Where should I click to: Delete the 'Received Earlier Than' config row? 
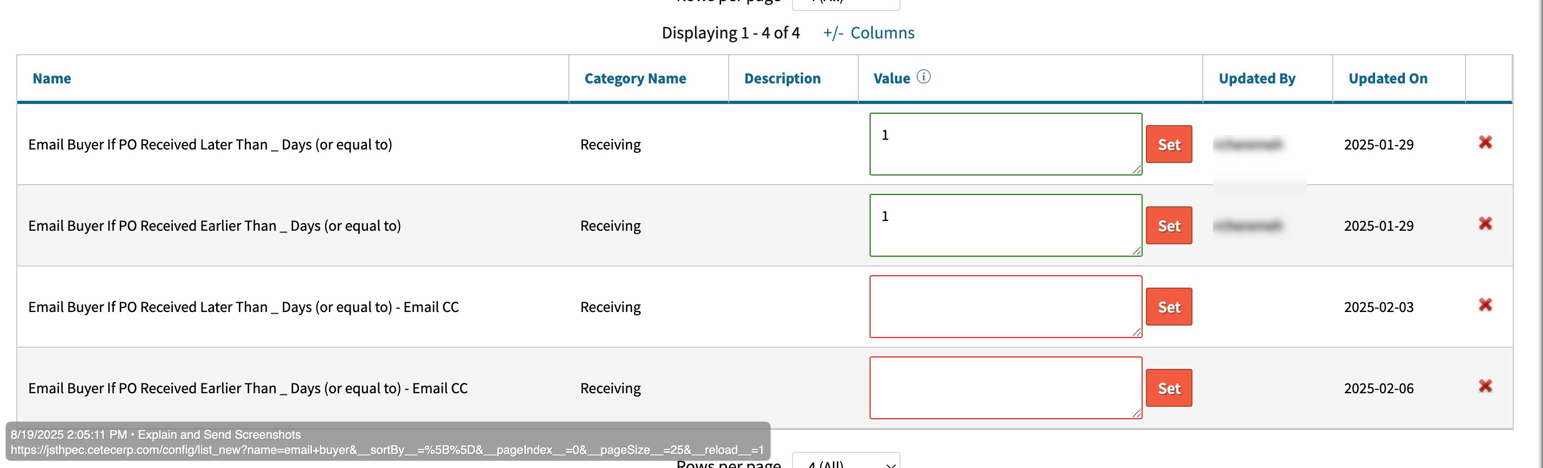pyautogui.click(x=1485, y=224)
